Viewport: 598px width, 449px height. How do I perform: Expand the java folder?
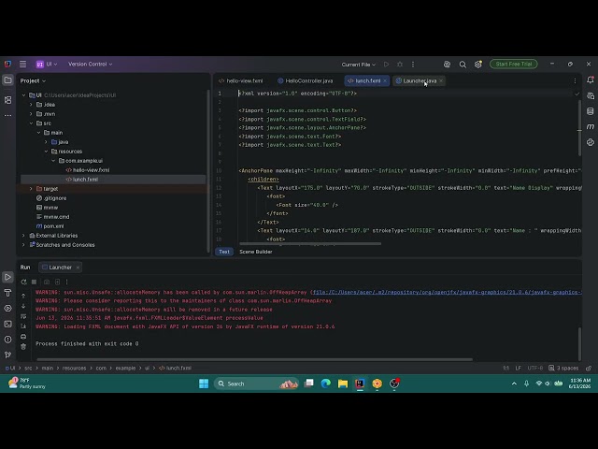coord(46,141)
